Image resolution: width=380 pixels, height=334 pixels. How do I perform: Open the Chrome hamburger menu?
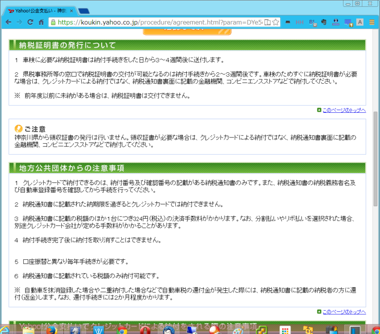(x=372, y=22)
